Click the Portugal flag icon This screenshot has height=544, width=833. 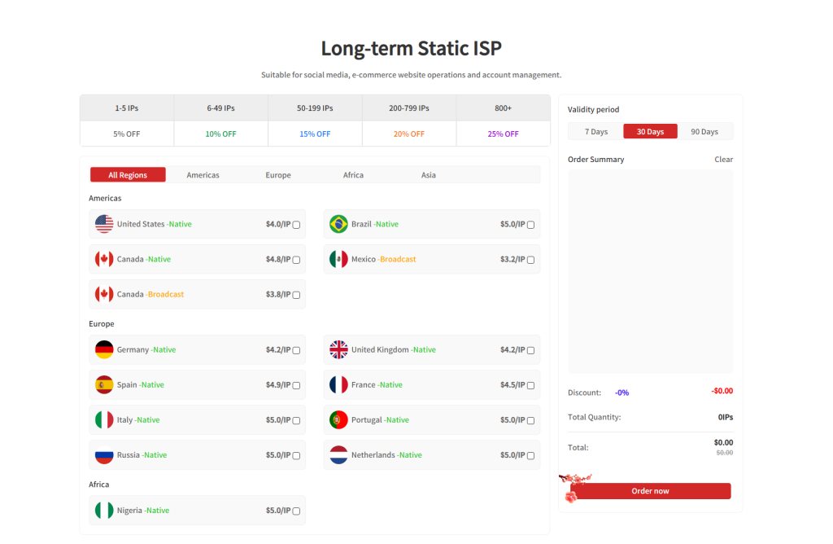pyautogui.click(x=338, y=419)
